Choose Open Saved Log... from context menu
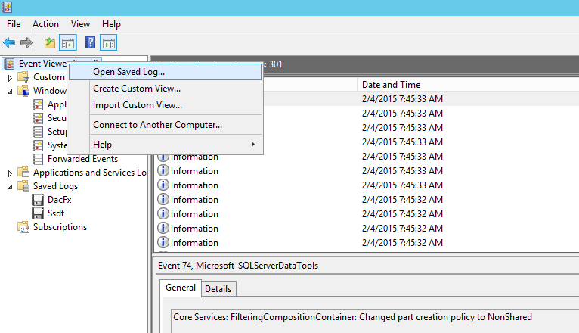The image size is (579, 333). [x=165, y=72]
